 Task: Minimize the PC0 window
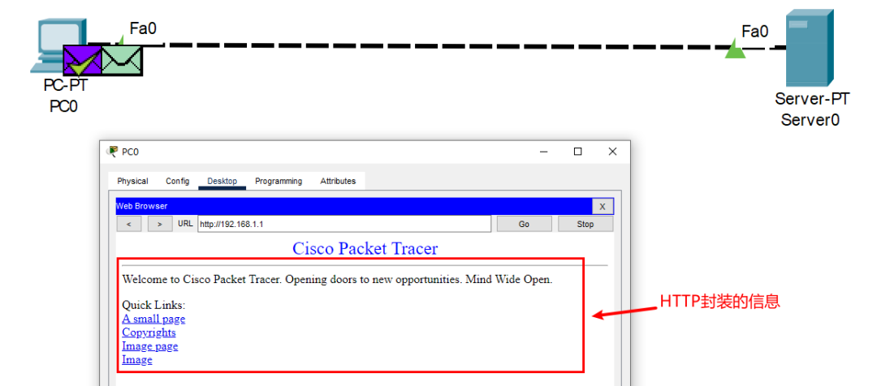click(544, 152)
